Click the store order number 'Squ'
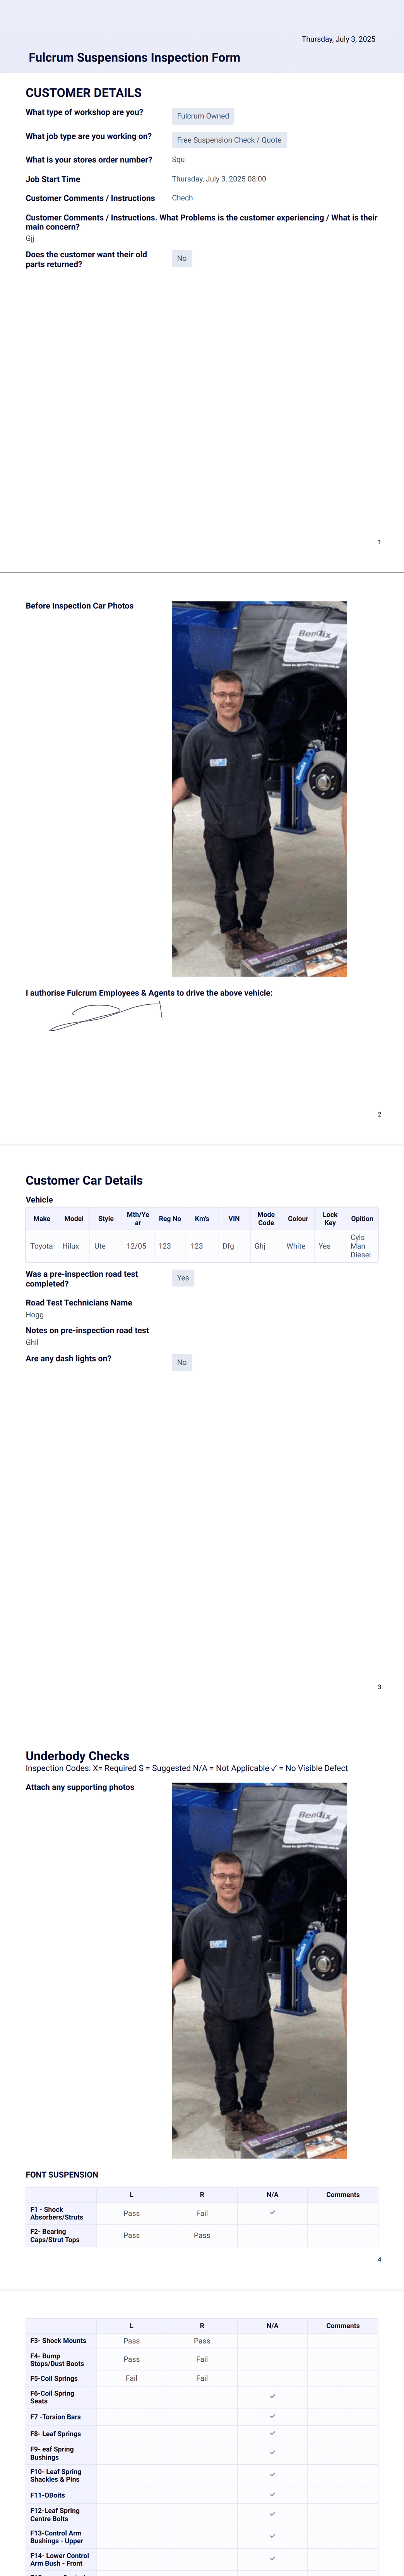Screen dimensions: 404x2576 178,160
